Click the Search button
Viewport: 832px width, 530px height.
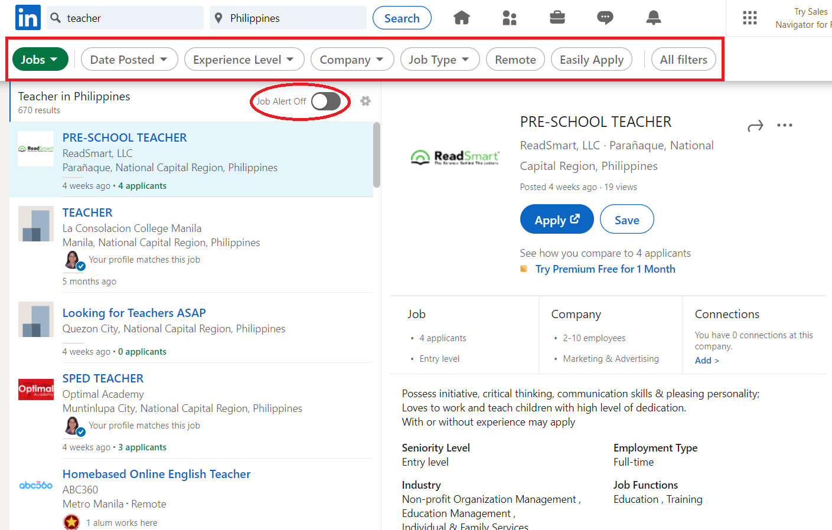[x=402, y=18]
